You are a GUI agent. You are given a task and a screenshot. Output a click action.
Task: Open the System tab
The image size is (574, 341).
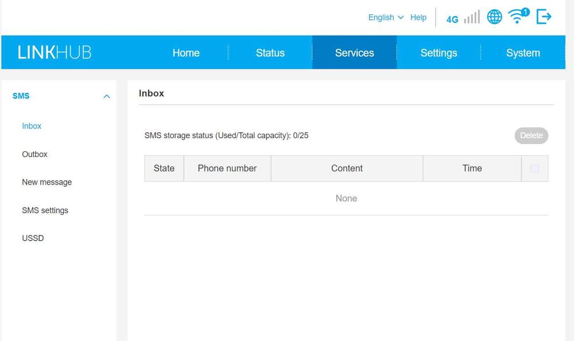point(523,53)
